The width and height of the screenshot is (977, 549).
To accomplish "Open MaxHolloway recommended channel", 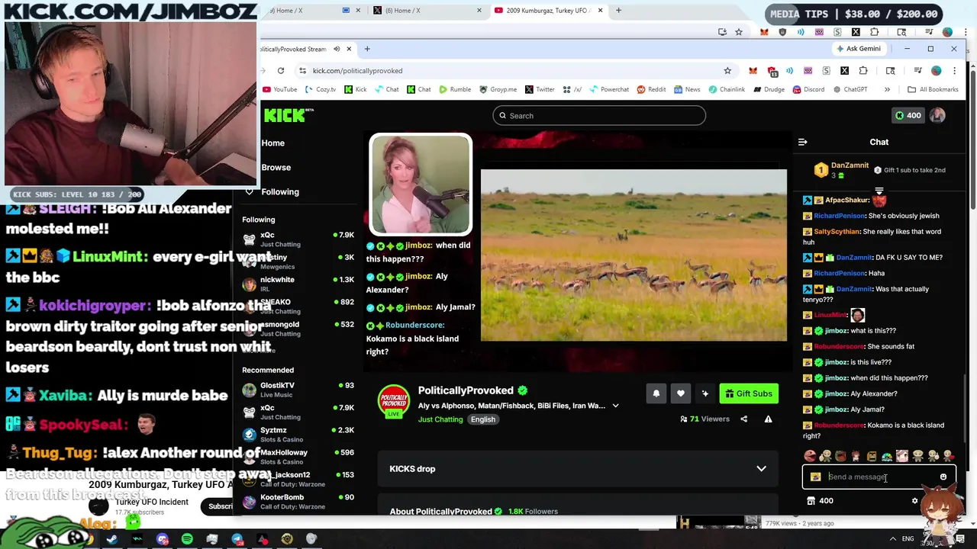I will pos(298,456).
